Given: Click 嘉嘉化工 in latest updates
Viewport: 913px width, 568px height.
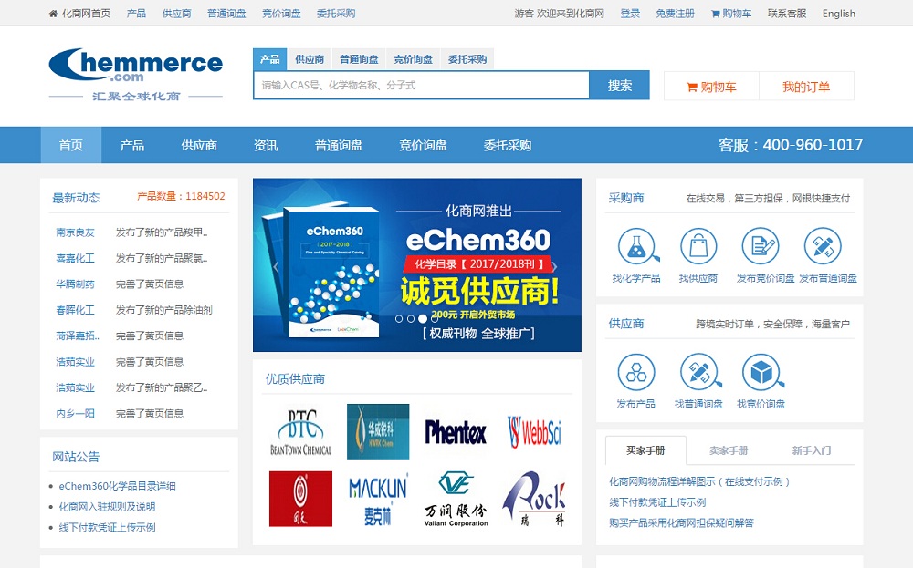Looking at the screenshot, I should (75, 258).
